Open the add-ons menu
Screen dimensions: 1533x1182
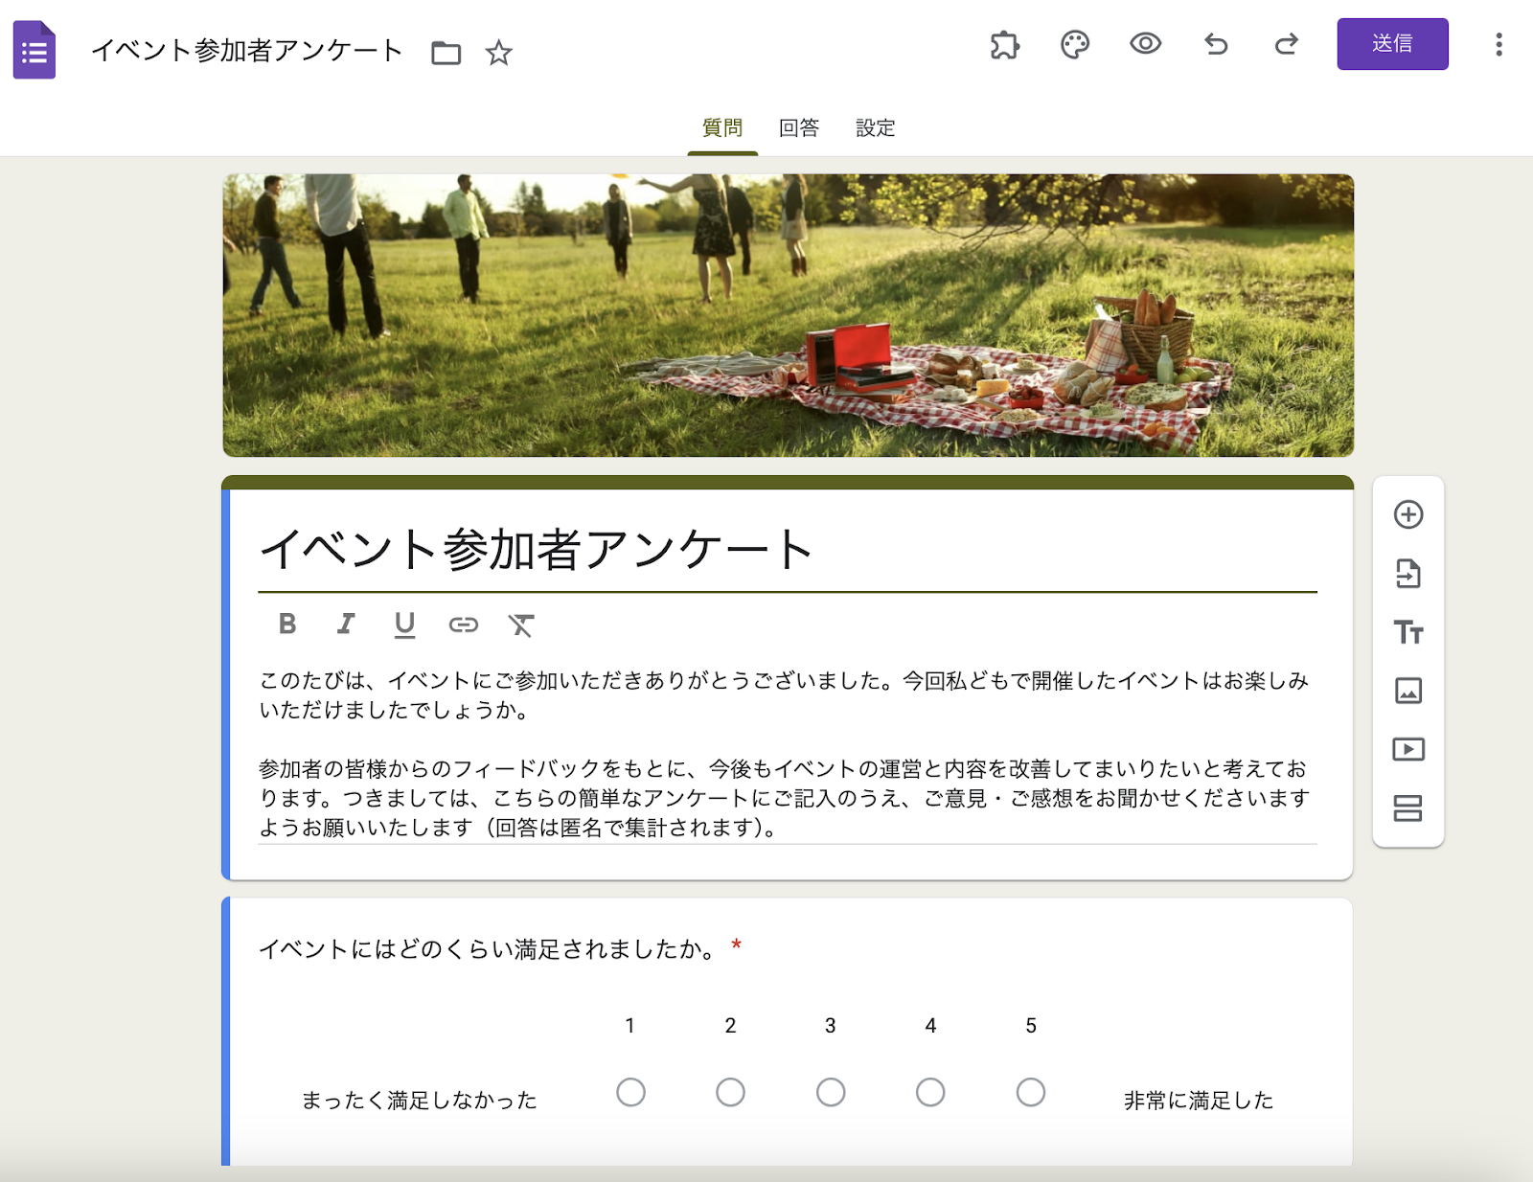[1003, 45]
